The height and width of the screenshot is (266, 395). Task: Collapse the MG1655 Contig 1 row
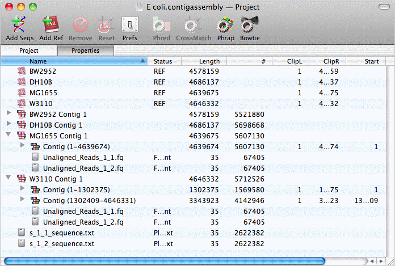click(x=9, y=134)
